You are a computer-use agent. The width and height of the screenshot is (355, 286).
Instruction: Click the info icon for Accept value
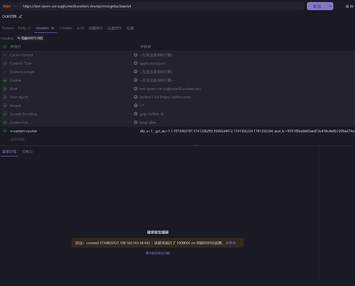(x=136, y=105)
